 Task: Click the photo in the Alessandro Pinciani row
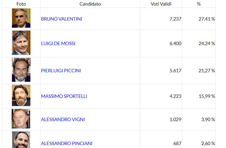pyautogui.click(x=21, y=140)
